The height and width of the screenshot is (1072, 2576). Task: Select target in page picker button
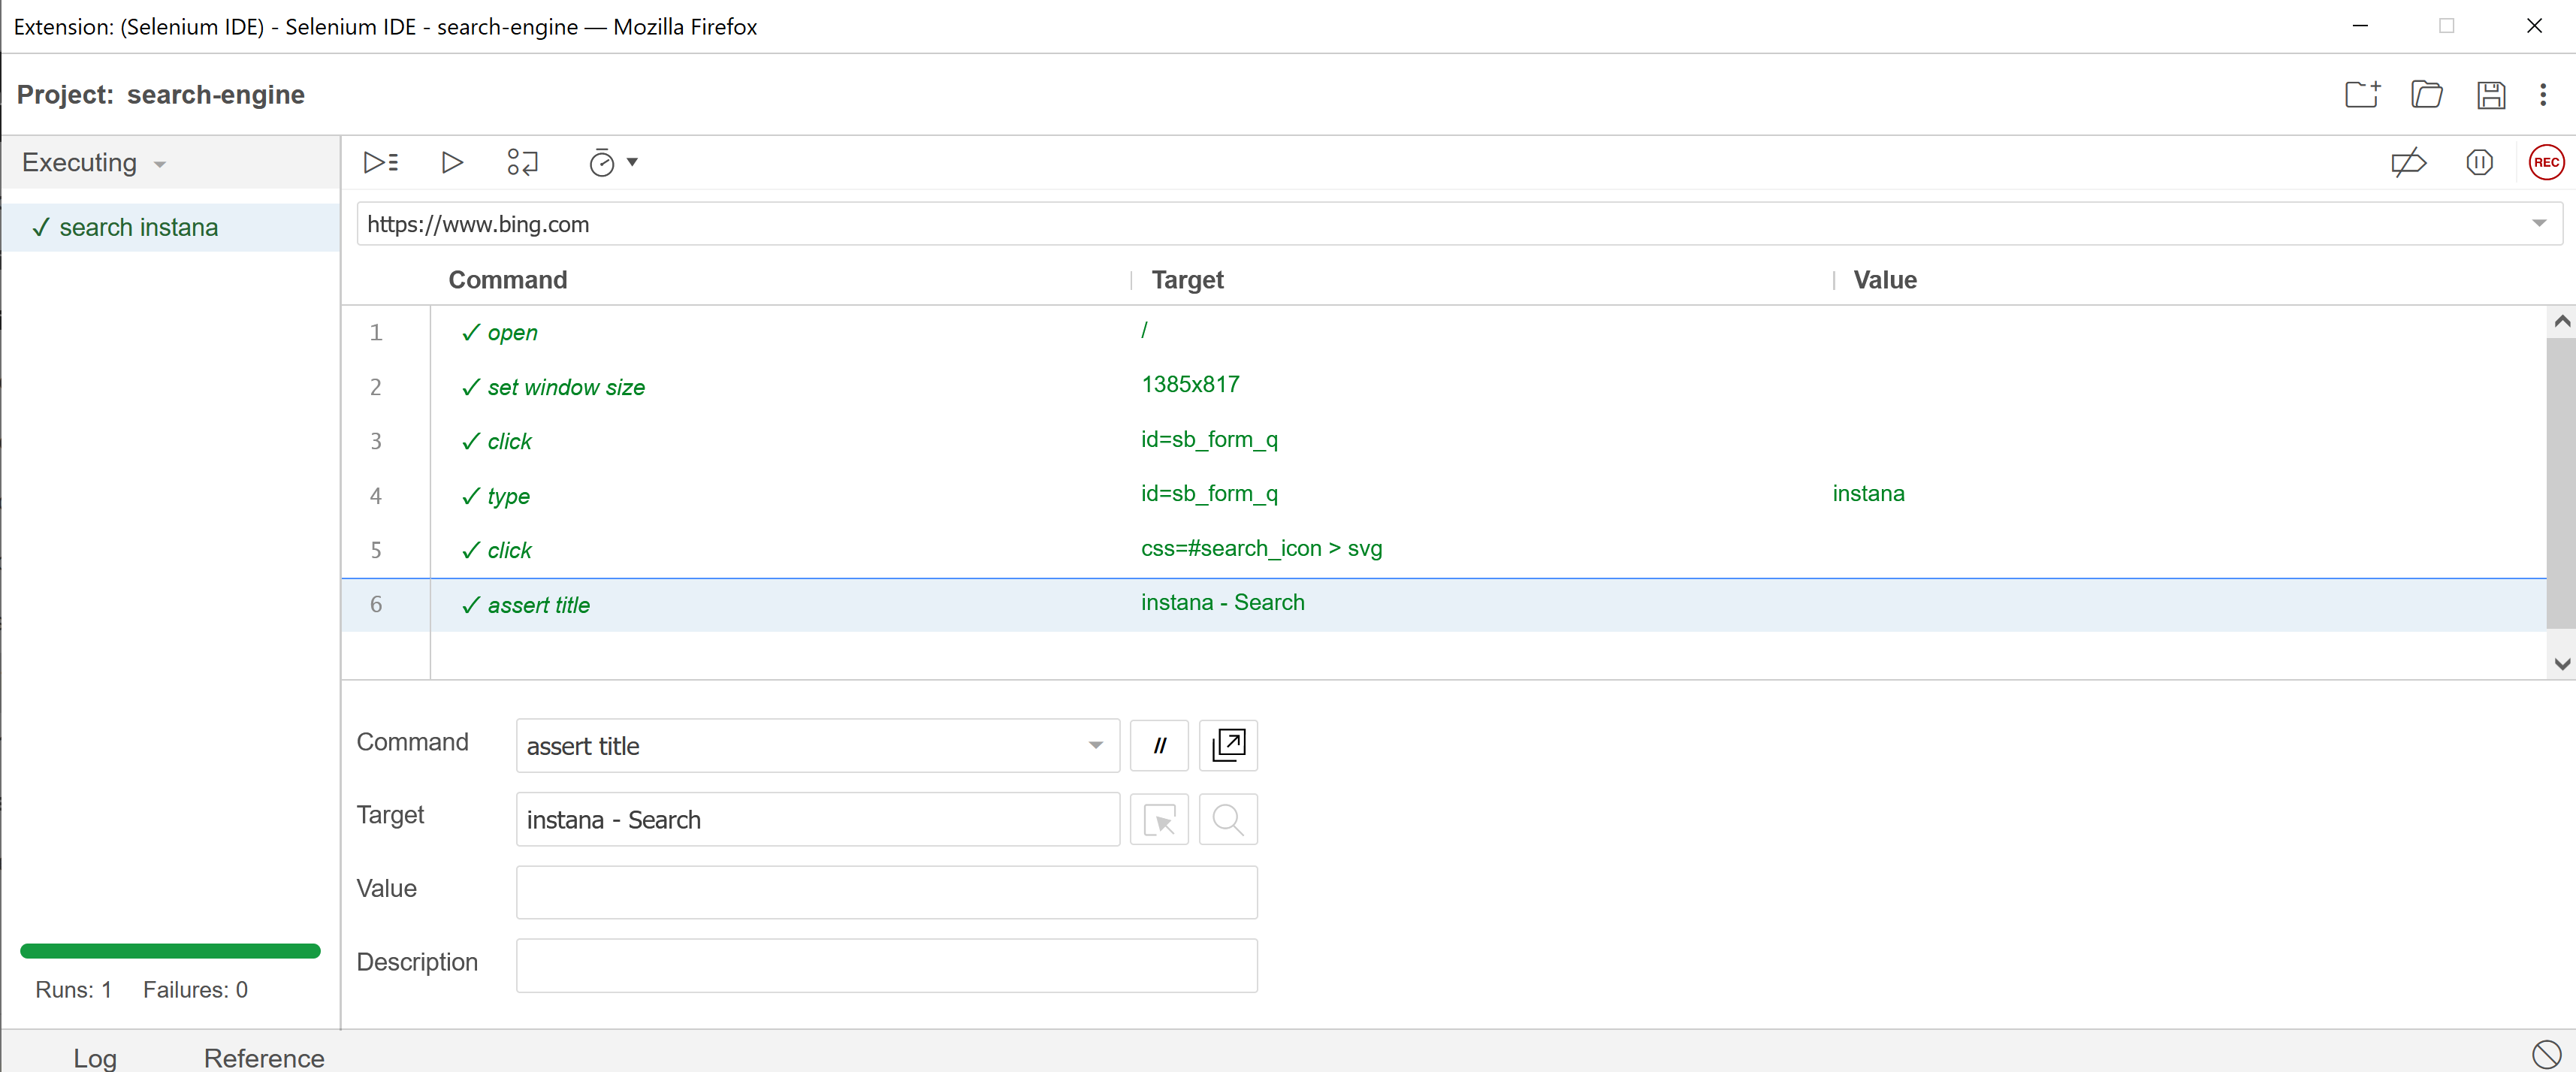pos(1159,820)
